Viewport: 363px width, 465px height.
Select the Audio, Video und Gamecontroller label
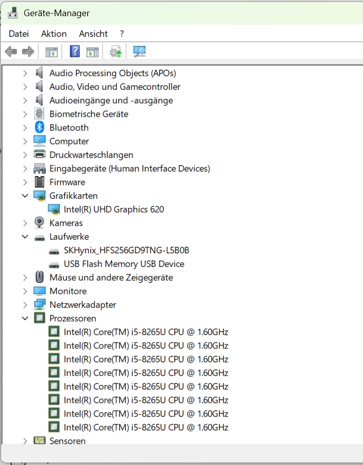(x=115, y=87)
